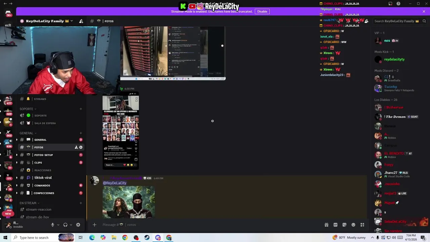Open the CONFECCIONES channel

click(51, 193)
